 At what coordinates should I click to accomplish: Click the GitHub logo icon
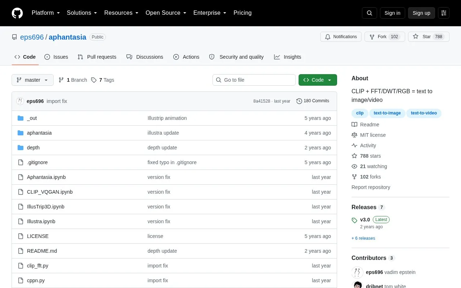17,13
